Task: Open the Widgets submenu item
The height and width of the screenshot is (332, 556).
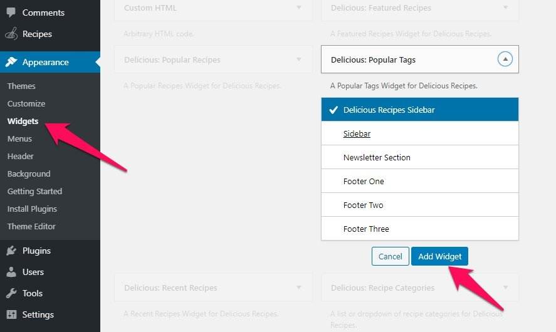Action: (x=23, y=121)
